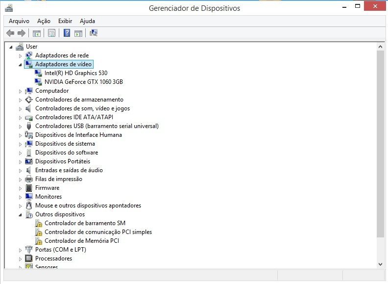Select Mouse e outros dispositivos apontadores
Viewport: 388px width, 284px height.
(x=88, y=206)
